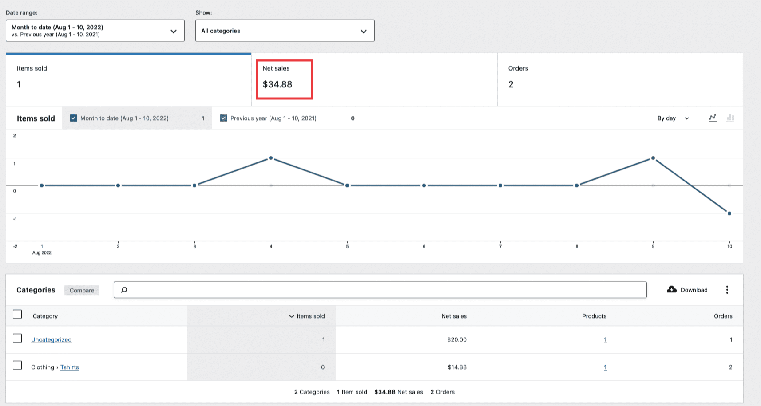Toggle the select-all checkbox in the table header
This screenshot has height=406, width=761.
coord(17,314)
